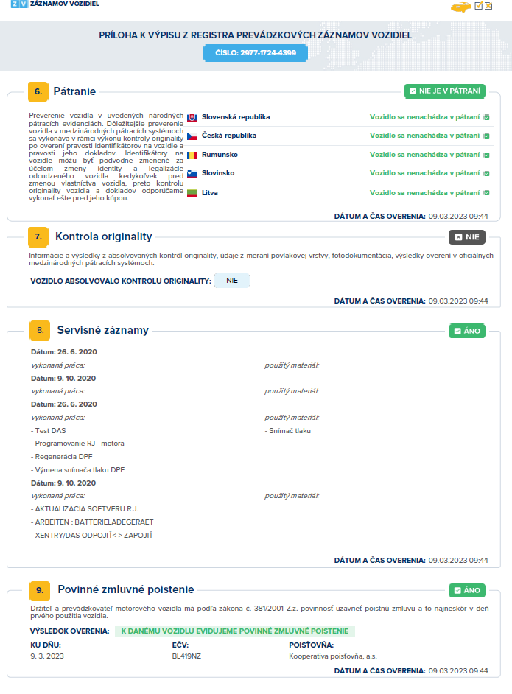The height and width of the screenshot is (694, 512).
Task: Click the verification date in the Servisné záznamy section
Action: click(x=458, y=561)
